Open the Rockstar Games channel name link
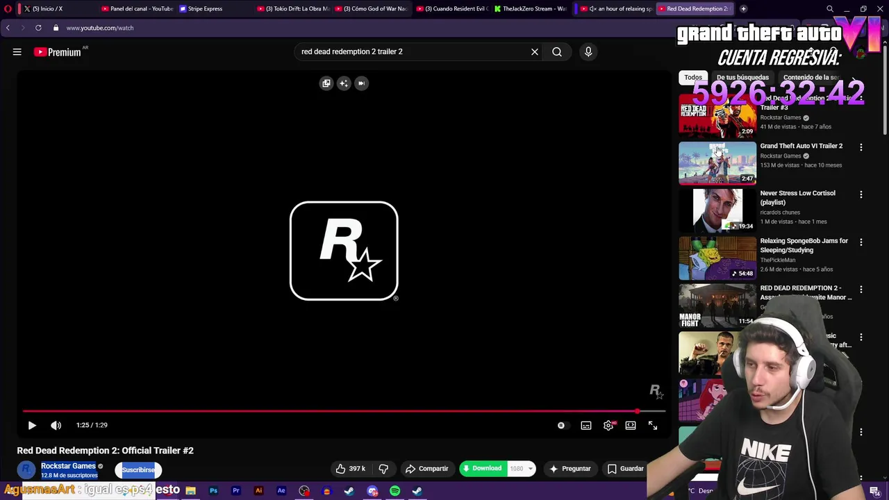 (68, 466)
